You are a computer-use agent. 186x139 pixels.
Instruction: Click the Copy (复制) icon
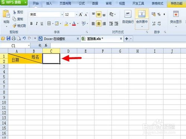[15, 19]
